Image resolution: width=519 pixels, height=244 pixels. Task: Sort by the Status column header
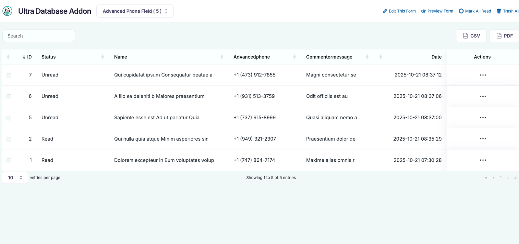pyautogui.click(x=49, y=57)
